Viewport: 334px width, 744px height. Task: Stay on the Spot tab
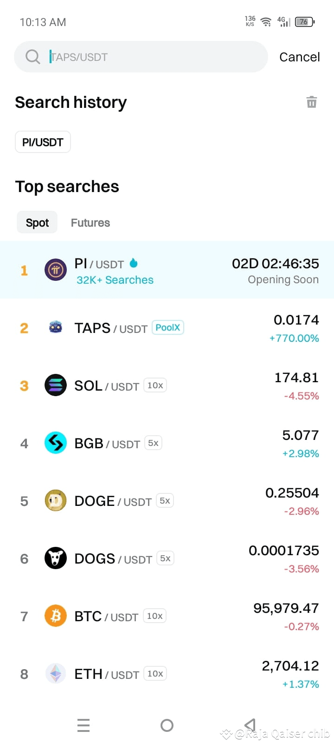[x=37, y=222]
